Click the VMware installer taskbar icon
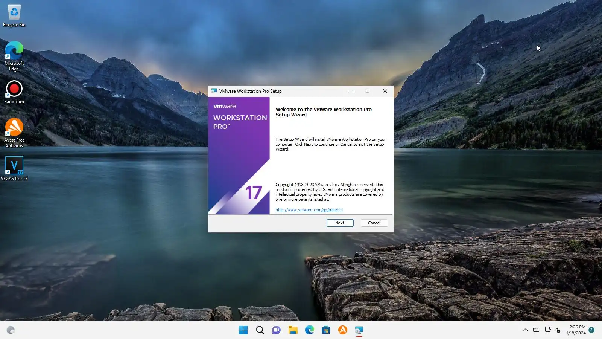 (359, 330)
